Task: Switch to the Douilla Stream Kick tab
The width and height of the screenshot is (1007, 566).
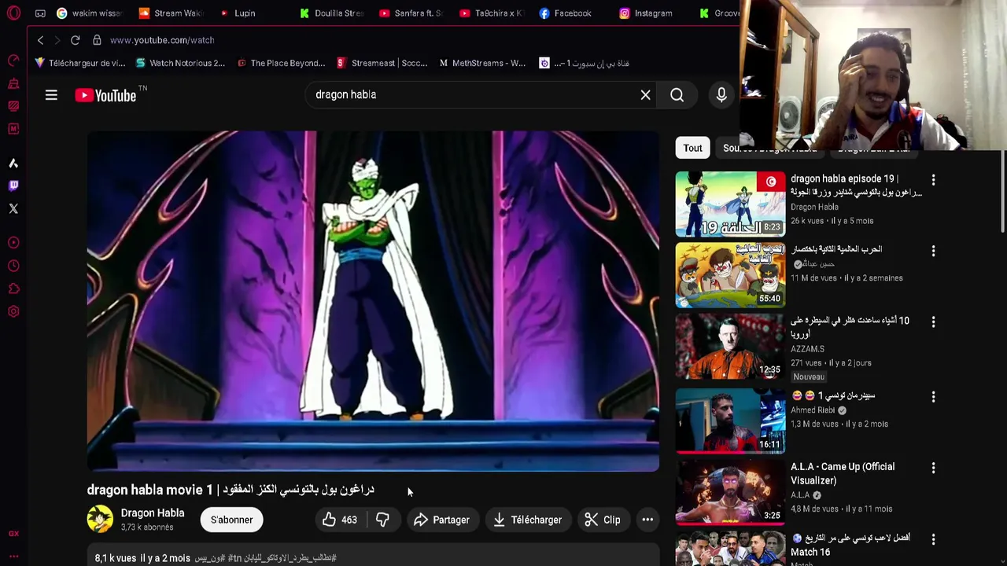Action: tap(332, 13)
